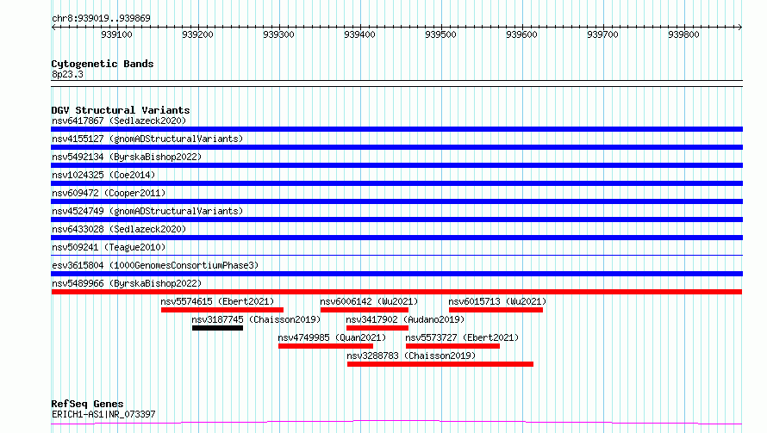The width and height of the screenshot is (767, 433).
Task: Click the right arrowhead of the ruler
Action: tap(740, 28)
